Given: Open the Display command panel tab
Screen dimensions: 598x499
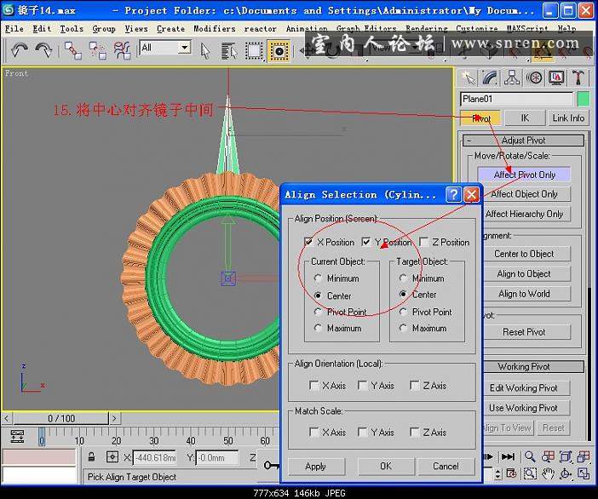Looking at the screenshot, I should [556, 77].
